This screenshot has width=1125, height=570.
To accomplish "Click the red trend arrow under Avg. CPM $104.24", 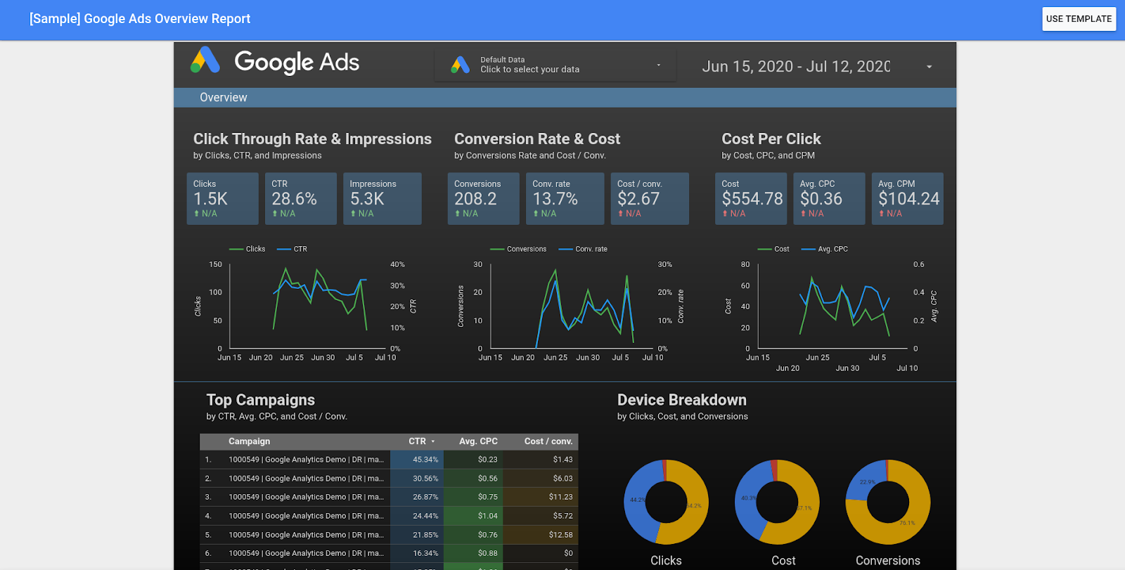I will click(x=881, y=214).
